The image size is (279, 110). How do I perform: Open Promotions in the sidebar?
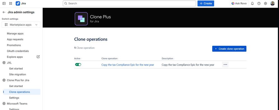point(14,45)
